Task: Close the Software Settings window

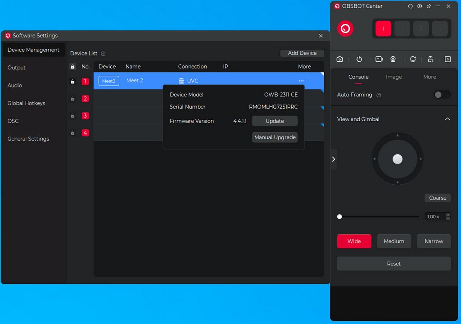Action: click(x=321, y=36)
